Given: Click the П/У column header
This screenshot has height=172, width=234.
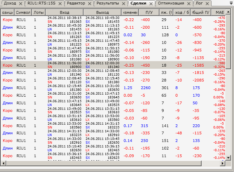Looking at the screenshot, I should [x=149, y=12].
